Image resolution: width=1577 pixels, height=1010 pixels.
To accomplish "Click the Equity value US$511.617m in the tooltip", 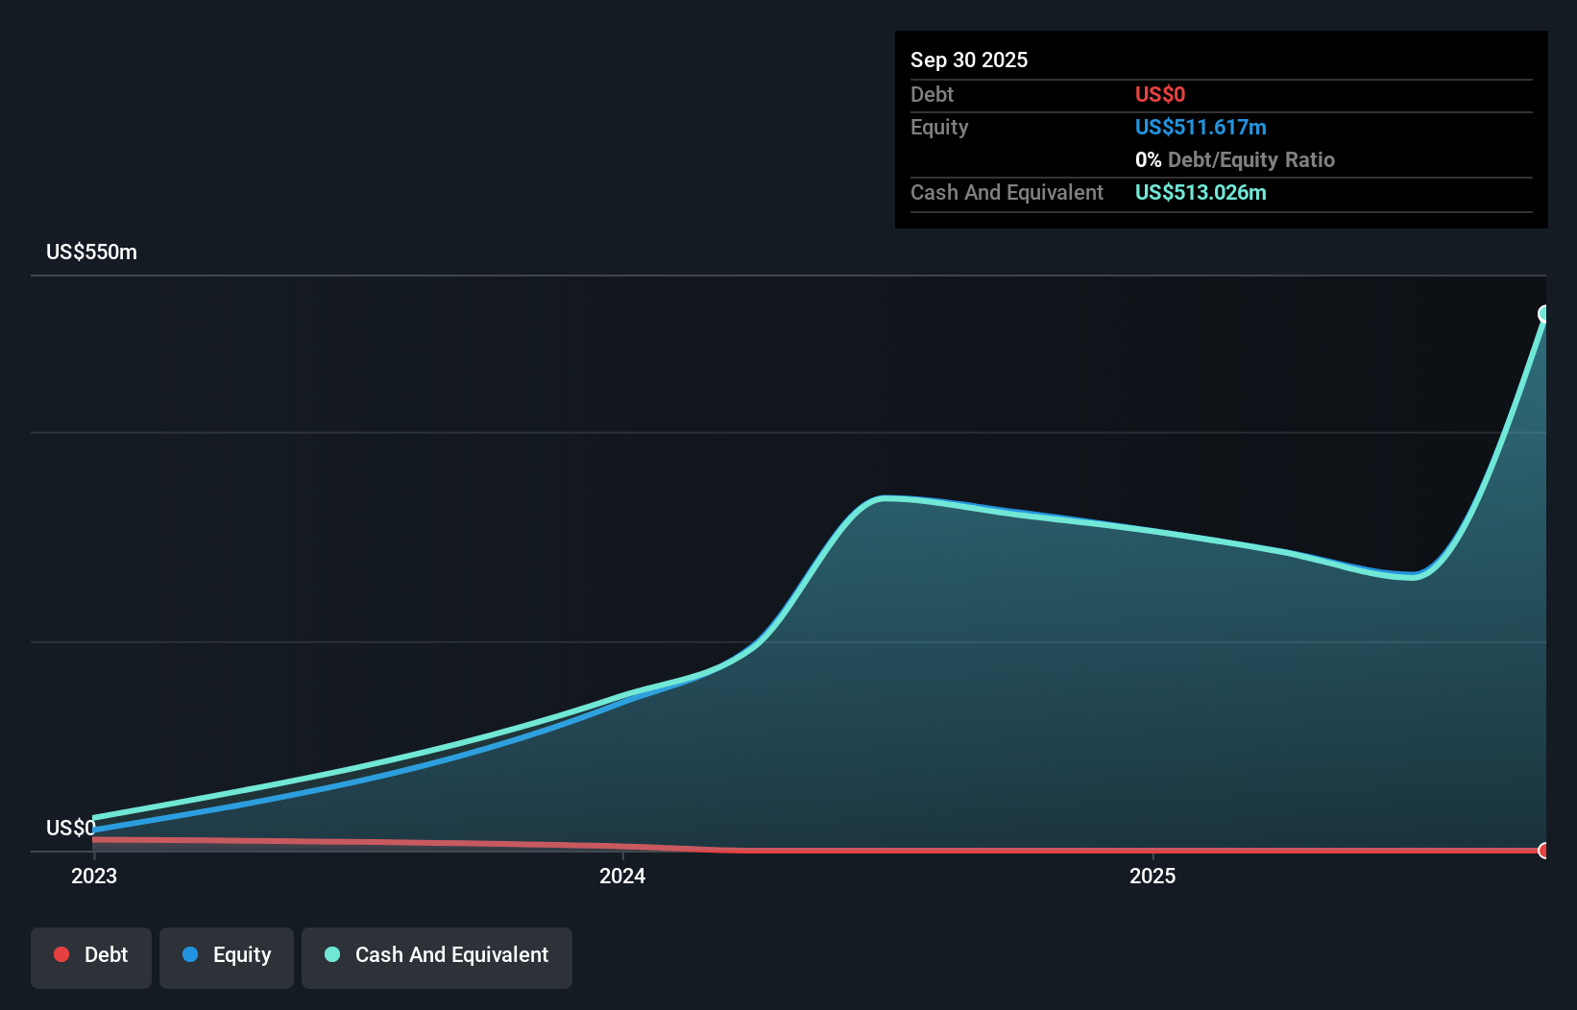I will point(1201,127).
